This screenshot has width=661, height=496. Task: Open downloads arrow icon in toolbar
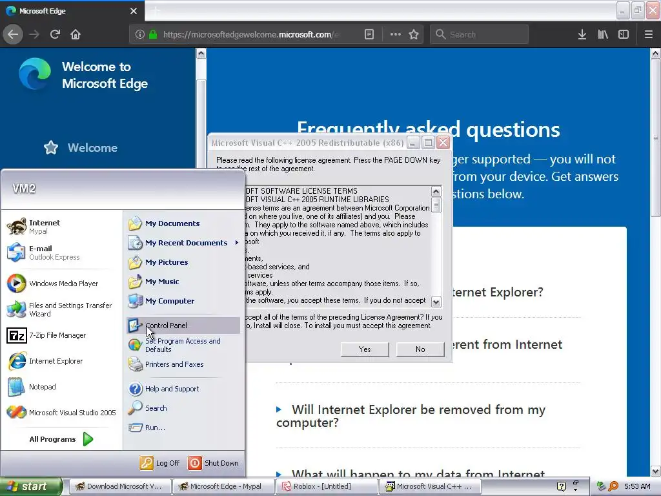coord(582,34)
